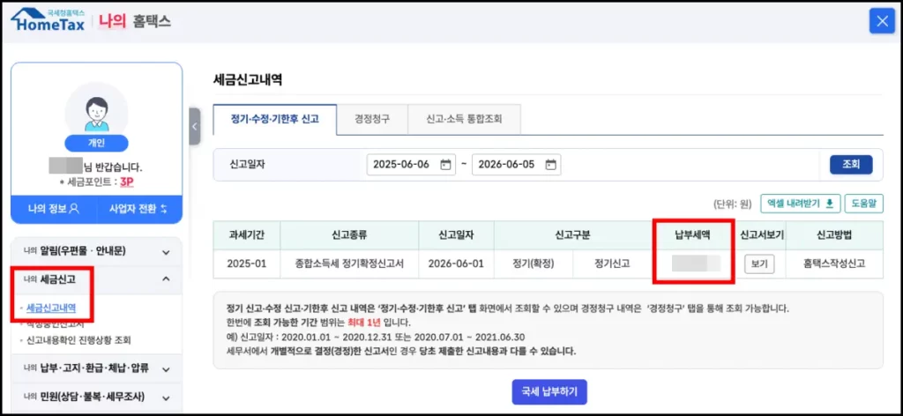
Task: Click the 신고방법 column header
Action: 834,235
